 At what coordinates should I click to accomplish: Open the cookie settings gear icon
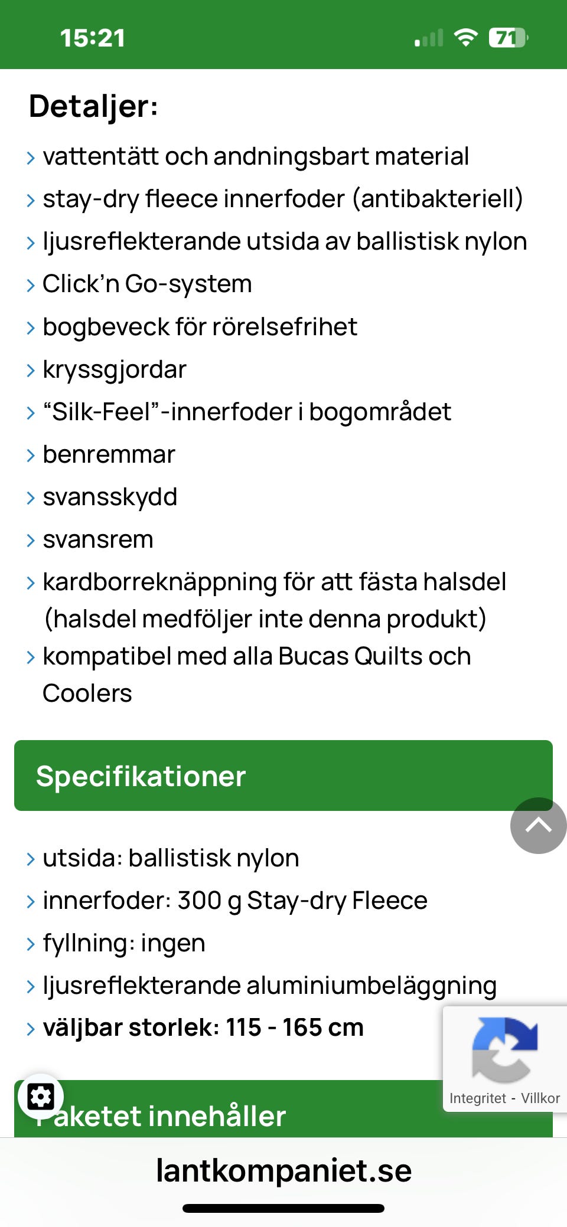41,1097
